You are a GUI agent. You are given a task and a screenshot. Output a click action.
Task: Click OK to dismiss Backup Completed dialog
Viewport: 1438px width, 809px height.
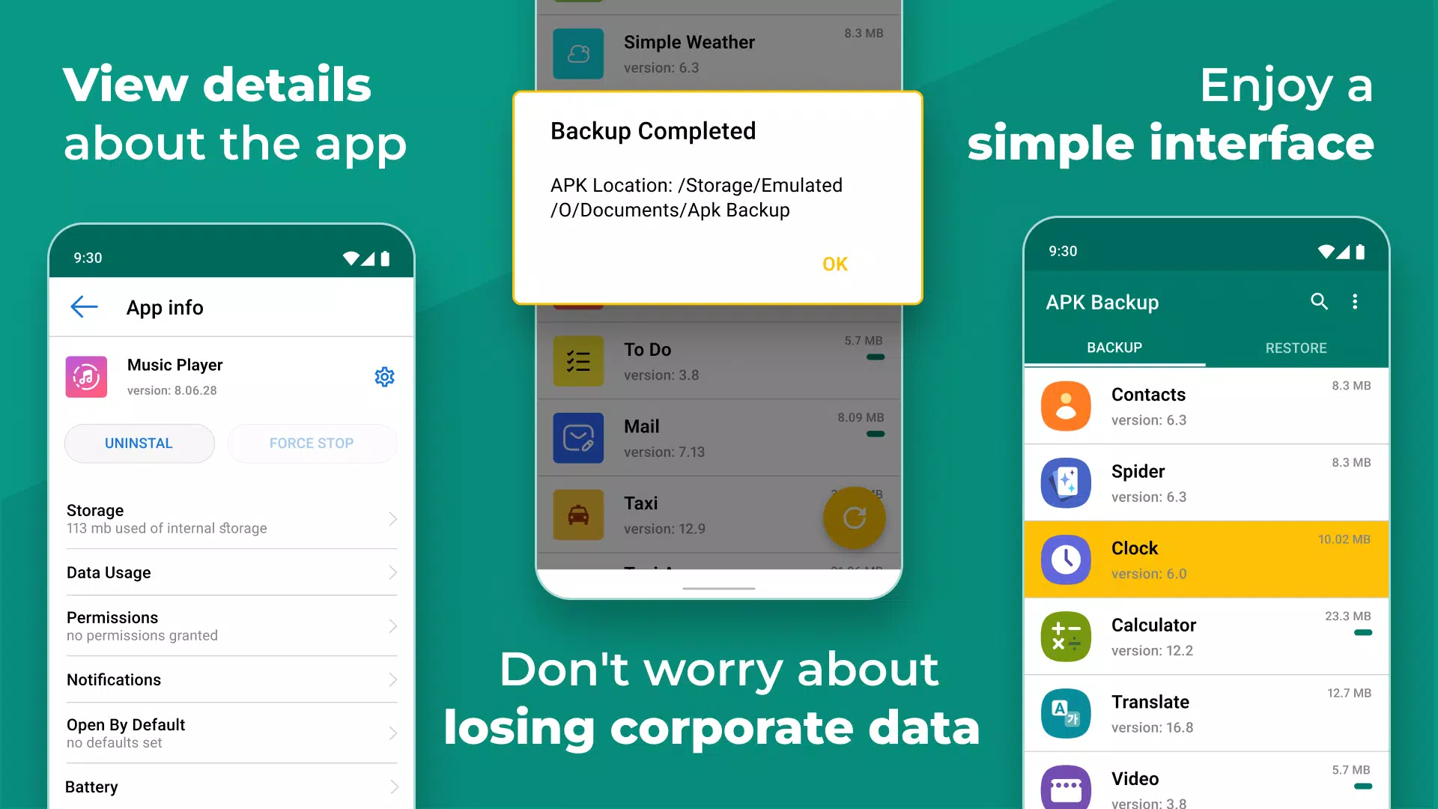(836, 263)
